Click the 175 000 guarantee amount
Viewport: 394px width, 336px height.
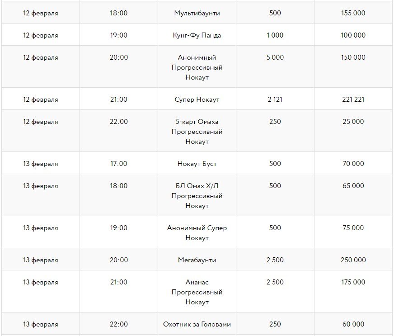pos(353,282)
